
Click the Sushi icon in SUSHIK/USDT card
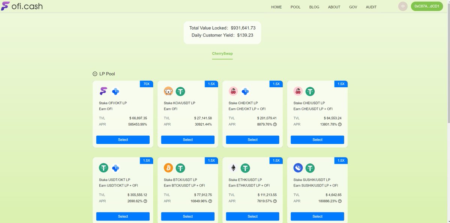pos(298,168)
